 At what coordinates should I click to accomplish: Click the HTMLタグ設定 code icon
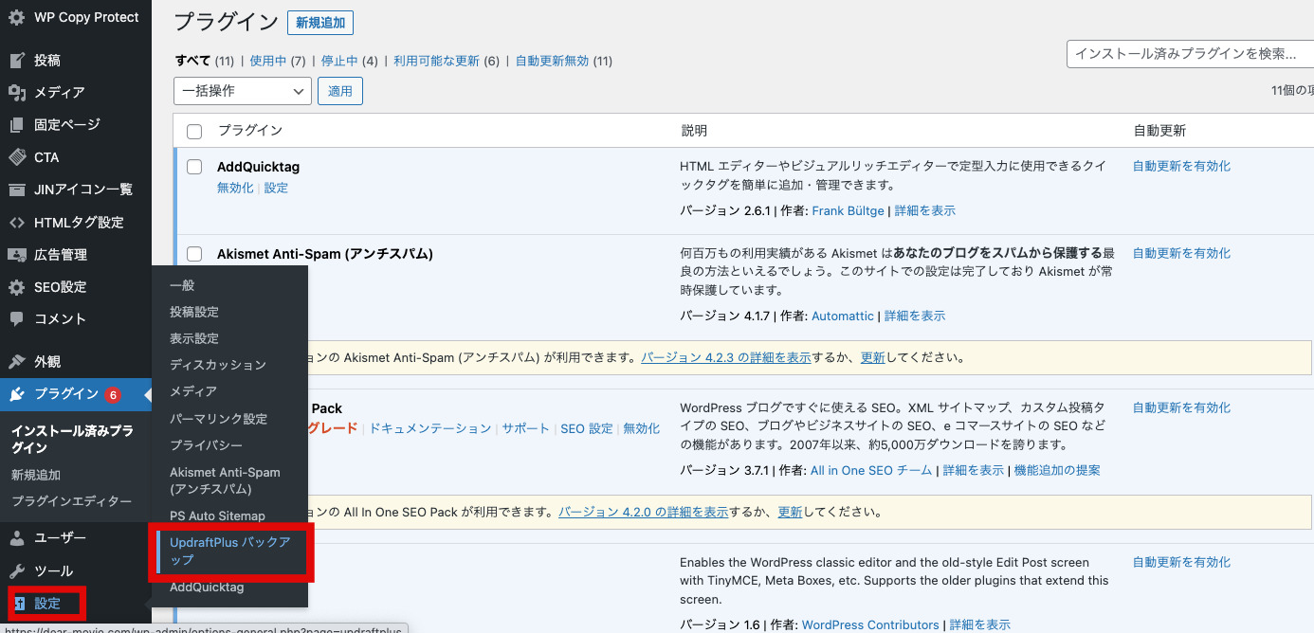pos(17,223)
